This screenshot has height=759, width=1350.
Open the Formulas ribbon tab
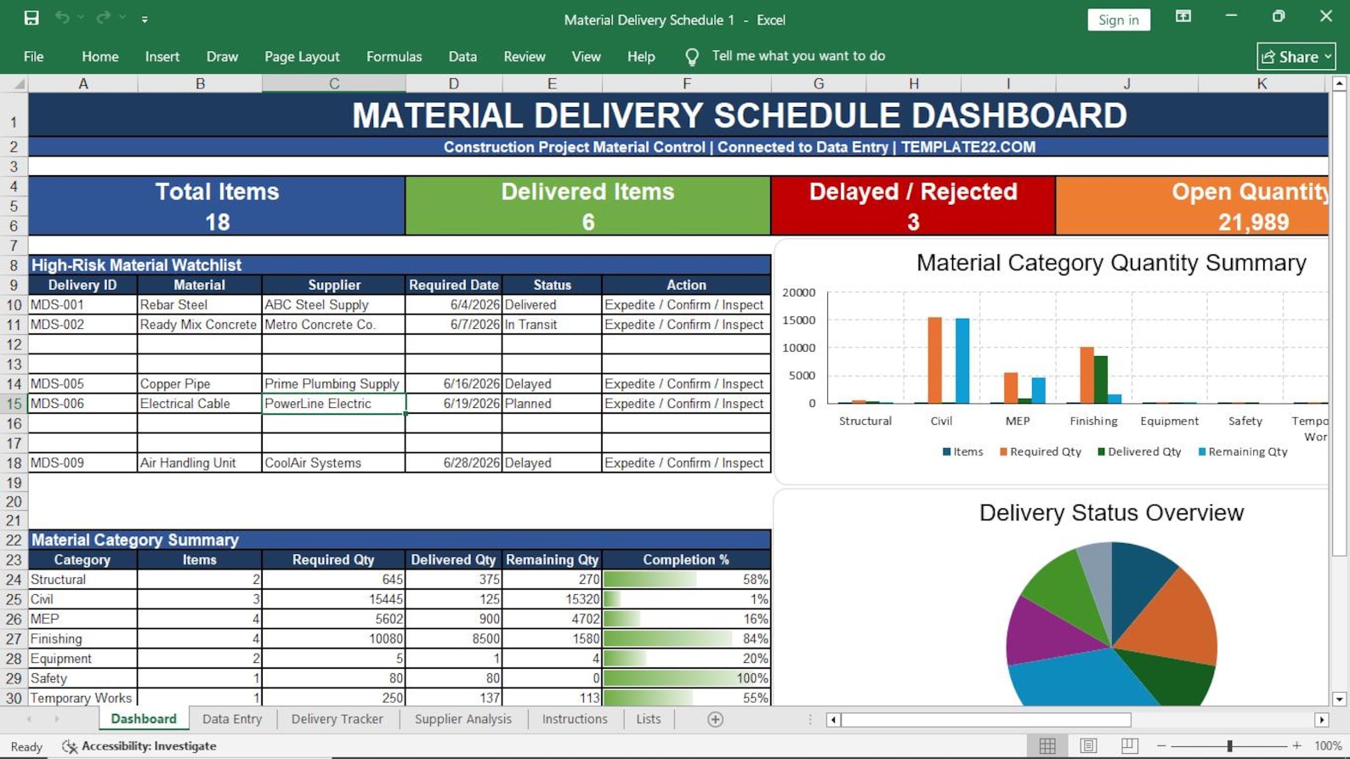pyautogui.click(x=394, y=56)
